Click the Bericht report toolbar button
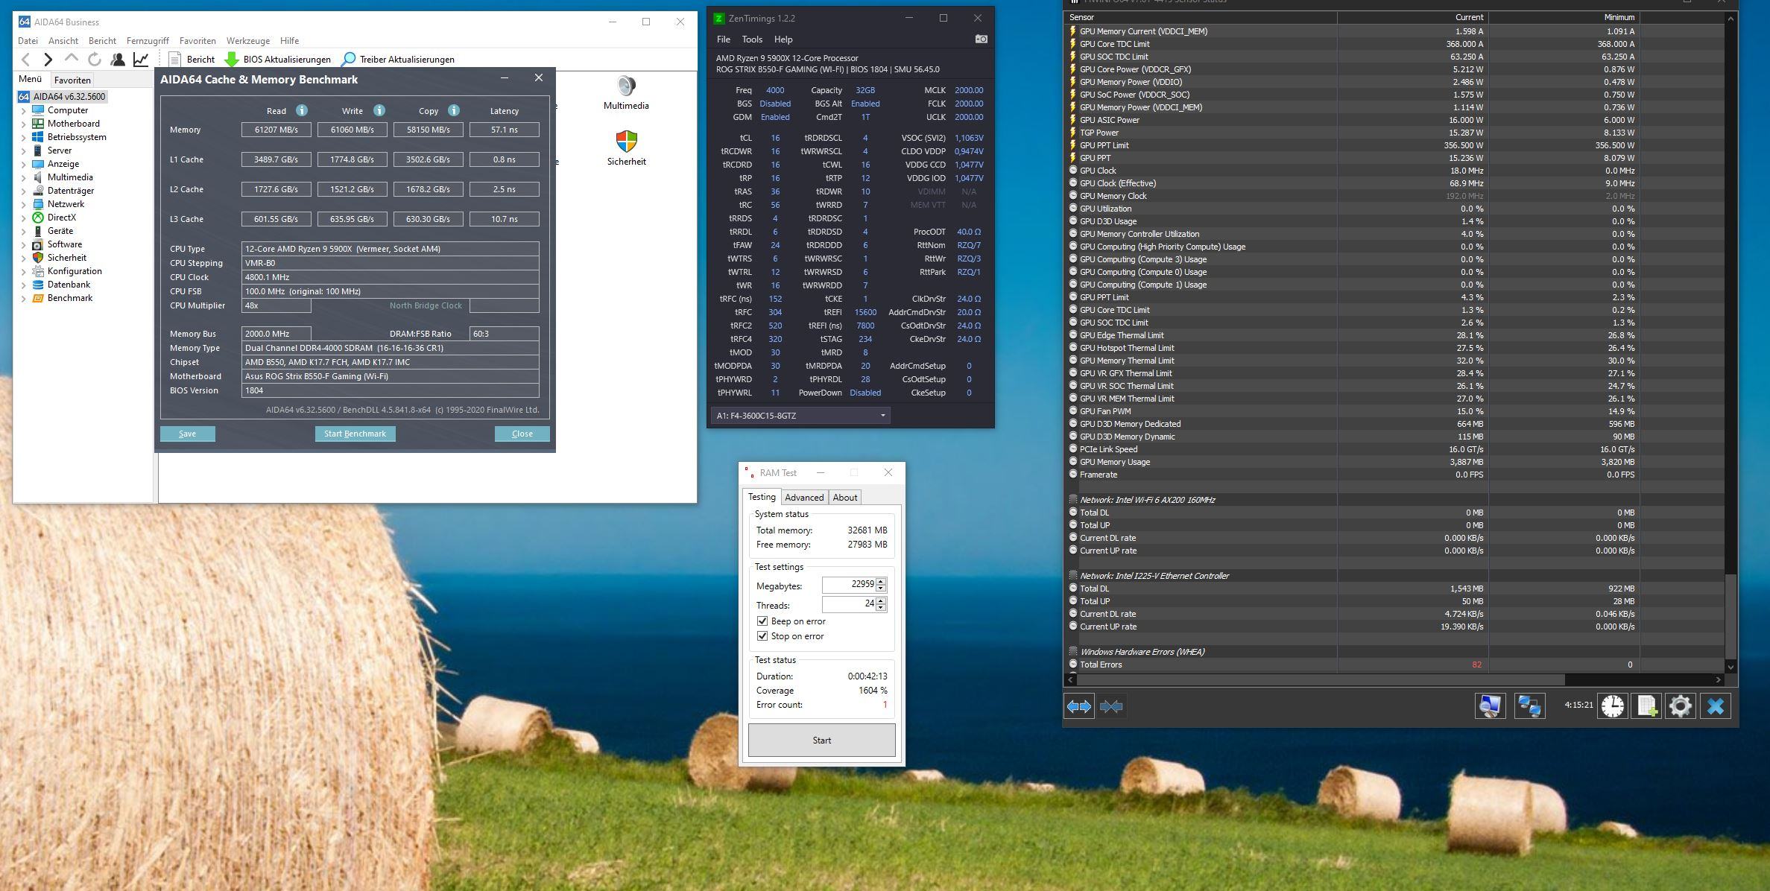This screenshot has height=891, width=1770. point(192,60)
